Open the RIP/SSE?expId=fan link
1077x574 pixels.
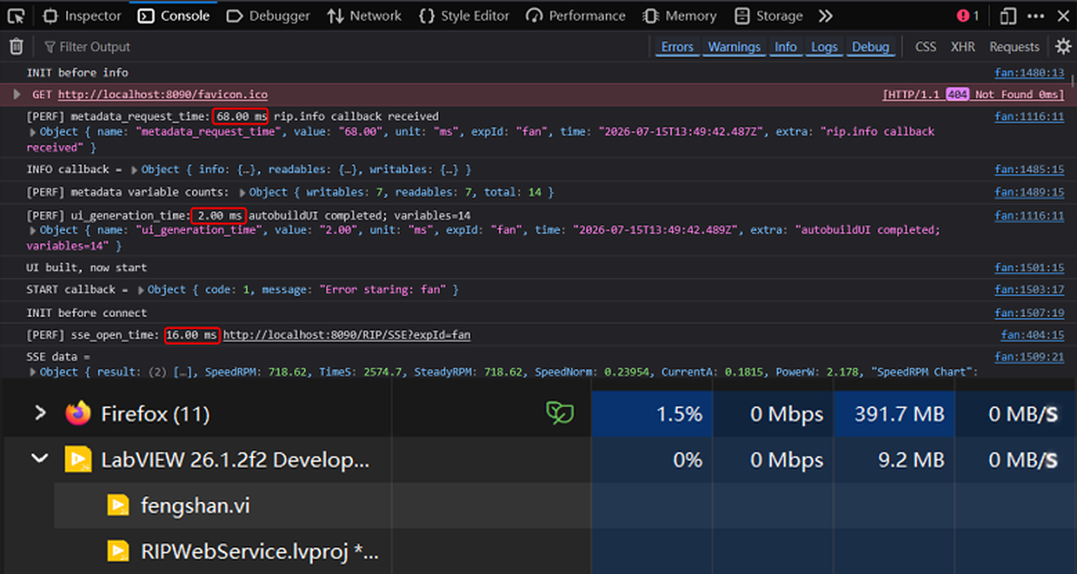coord(347,335)
